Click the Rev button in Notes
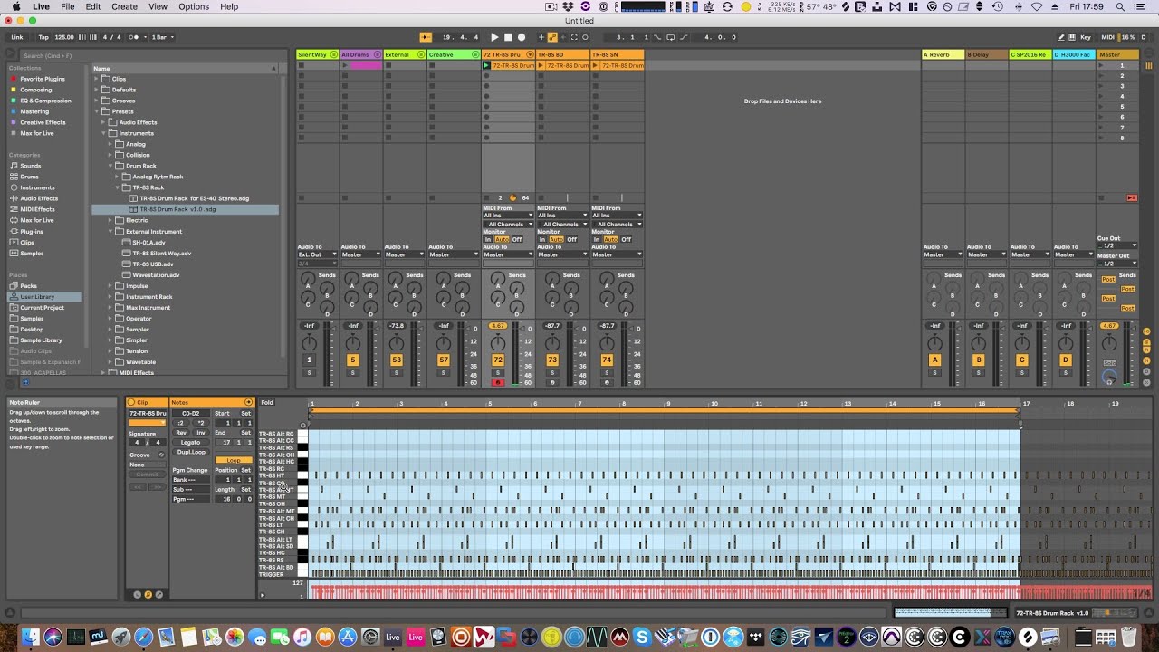The height and width of the screenshot is (652, 1159). 181,433
